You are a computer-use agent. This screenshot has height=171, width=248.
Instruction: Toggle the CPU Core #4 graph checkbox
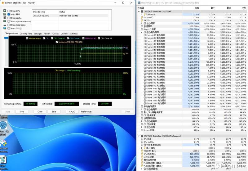tap(99, 38)
